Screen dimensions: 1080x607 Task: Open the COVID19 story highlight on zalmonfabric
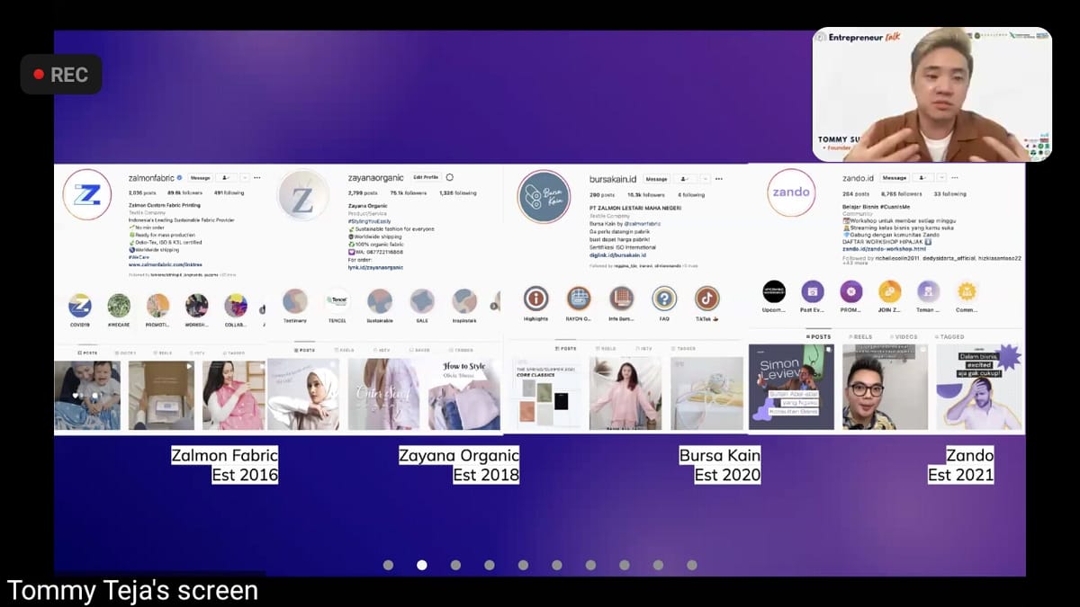(79, 306)
